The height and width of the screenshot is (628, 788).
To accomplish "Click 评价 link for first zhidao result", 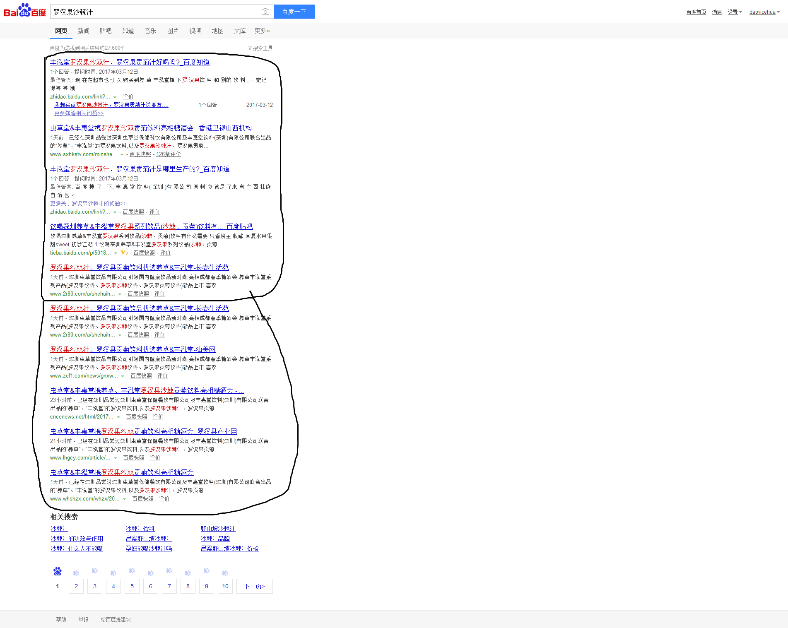I will (128, 97).
